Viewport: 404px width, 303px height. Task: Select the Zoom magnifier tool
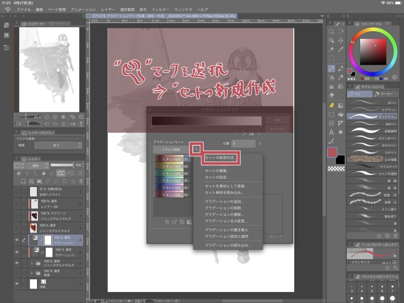pos(331,32)
